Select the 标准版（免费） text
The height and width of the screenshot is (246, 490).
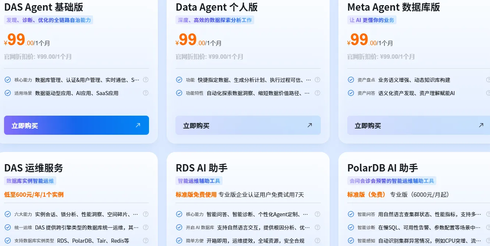[x=367, y=195]
